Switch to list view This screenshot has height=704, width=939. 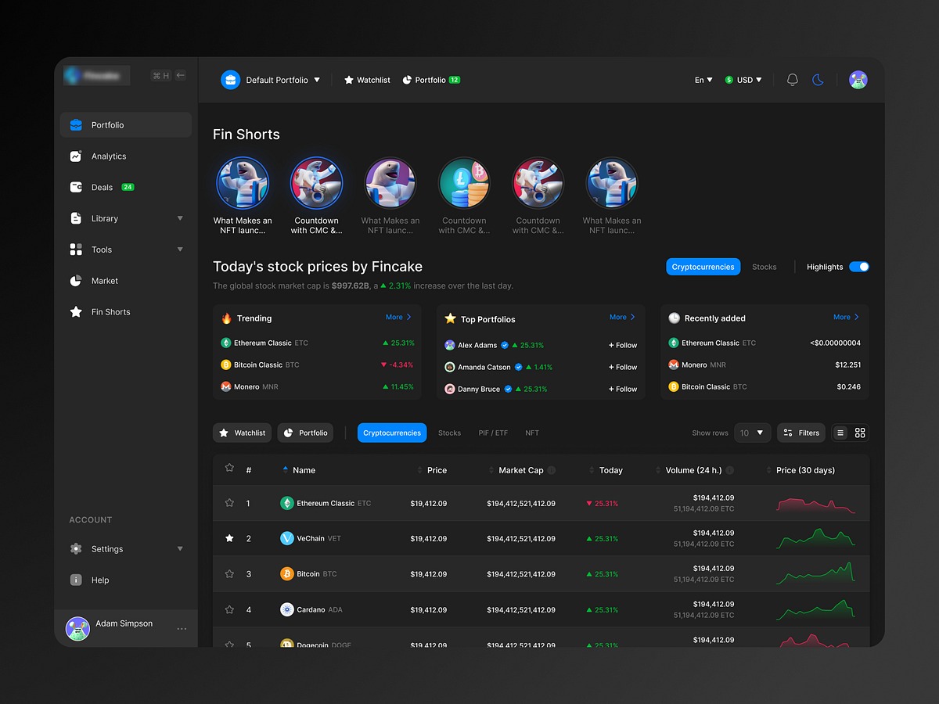[840, 433]
